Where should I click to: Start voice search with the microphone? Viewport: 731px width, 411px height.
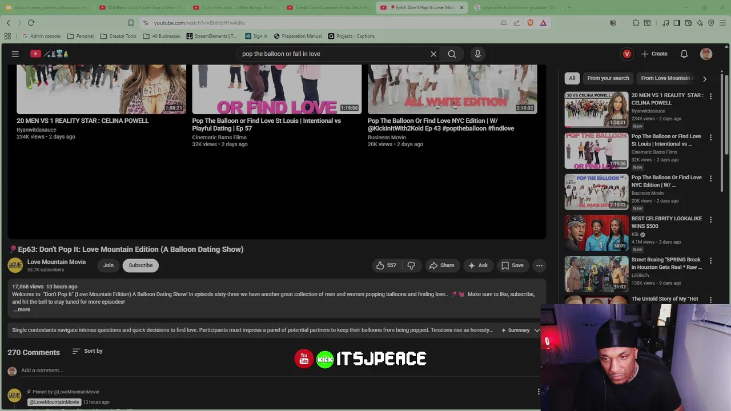(478, 54)
